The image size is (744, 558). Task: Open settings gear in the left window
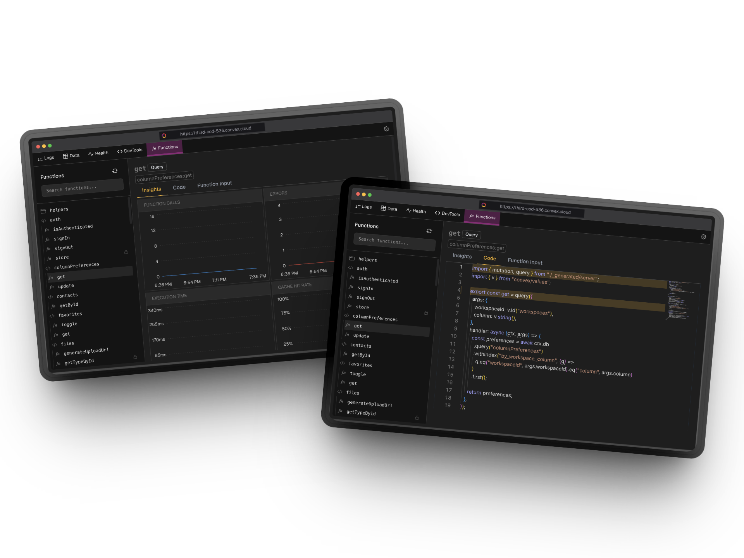point(386,129)
